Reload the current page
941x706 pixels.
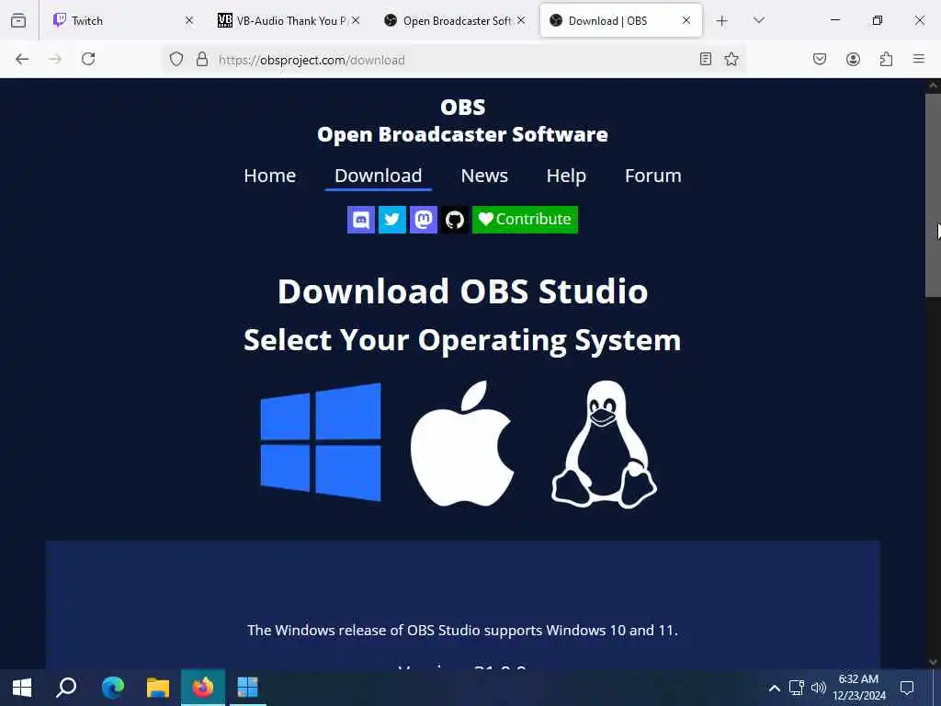coord(88,59)
